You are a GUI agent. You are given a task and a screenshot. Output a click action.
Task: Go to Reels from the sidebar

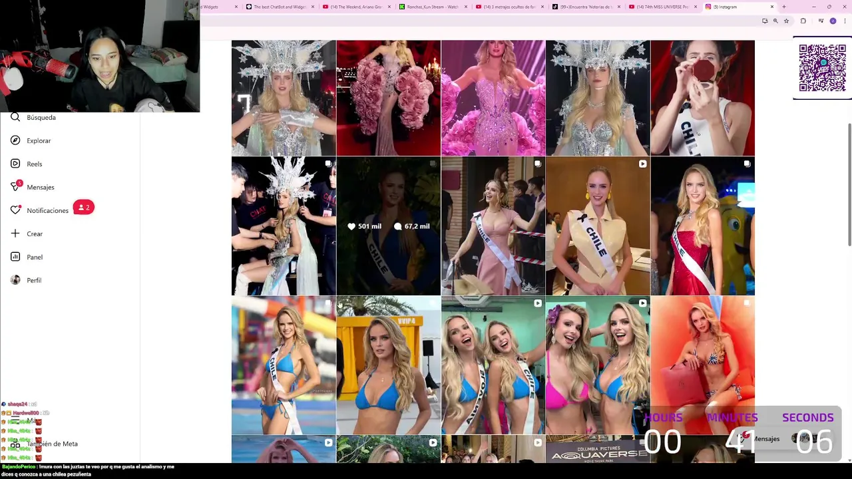pos(27,164)
